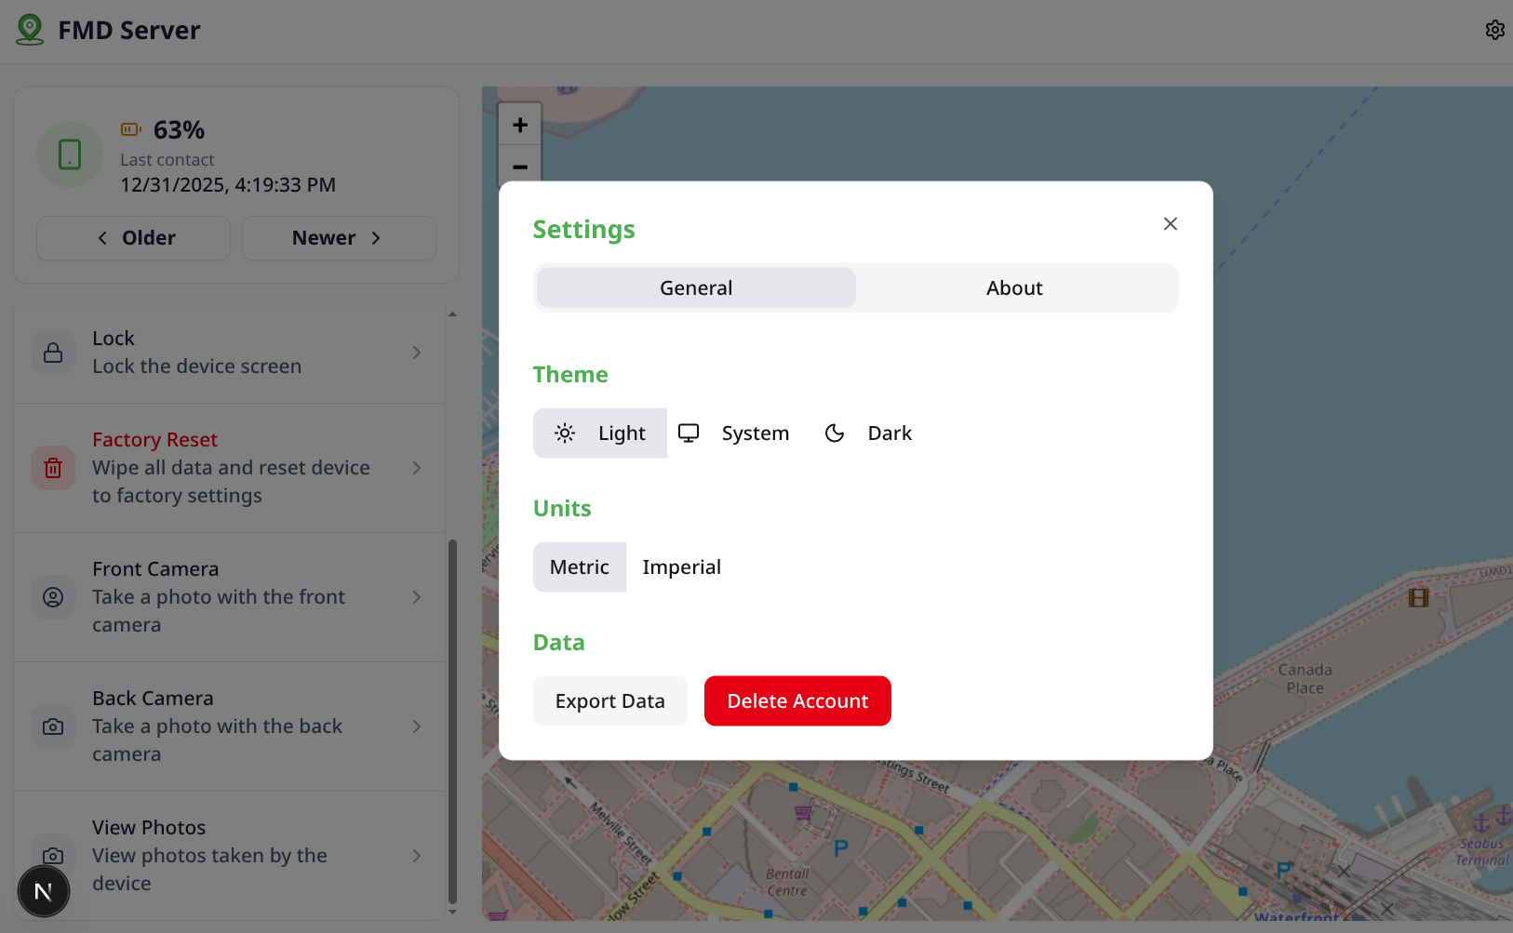Expand the View Photos entry
The image size is (1513, 933).
point(416,855)
